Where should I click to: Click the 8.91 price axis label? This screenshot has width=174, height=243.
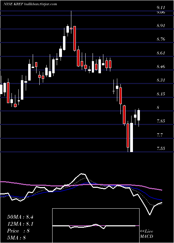pos(161,26)
